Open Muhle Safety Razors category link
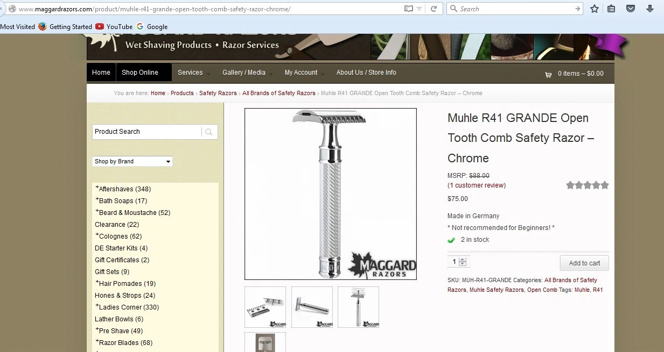The height and width of the screenshot is (352, 664). click(x=497, y=290)
